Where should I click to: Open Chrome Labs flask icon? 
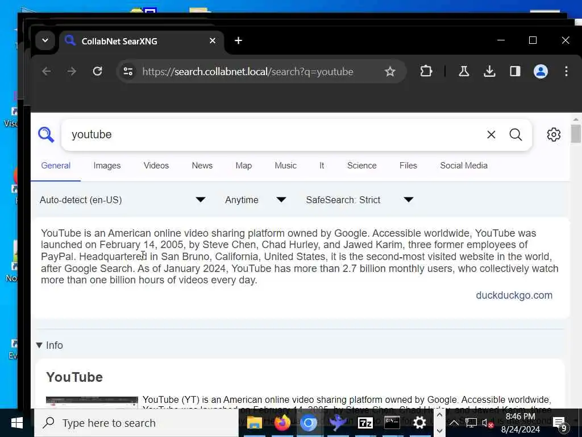click(x=464, y=71)
